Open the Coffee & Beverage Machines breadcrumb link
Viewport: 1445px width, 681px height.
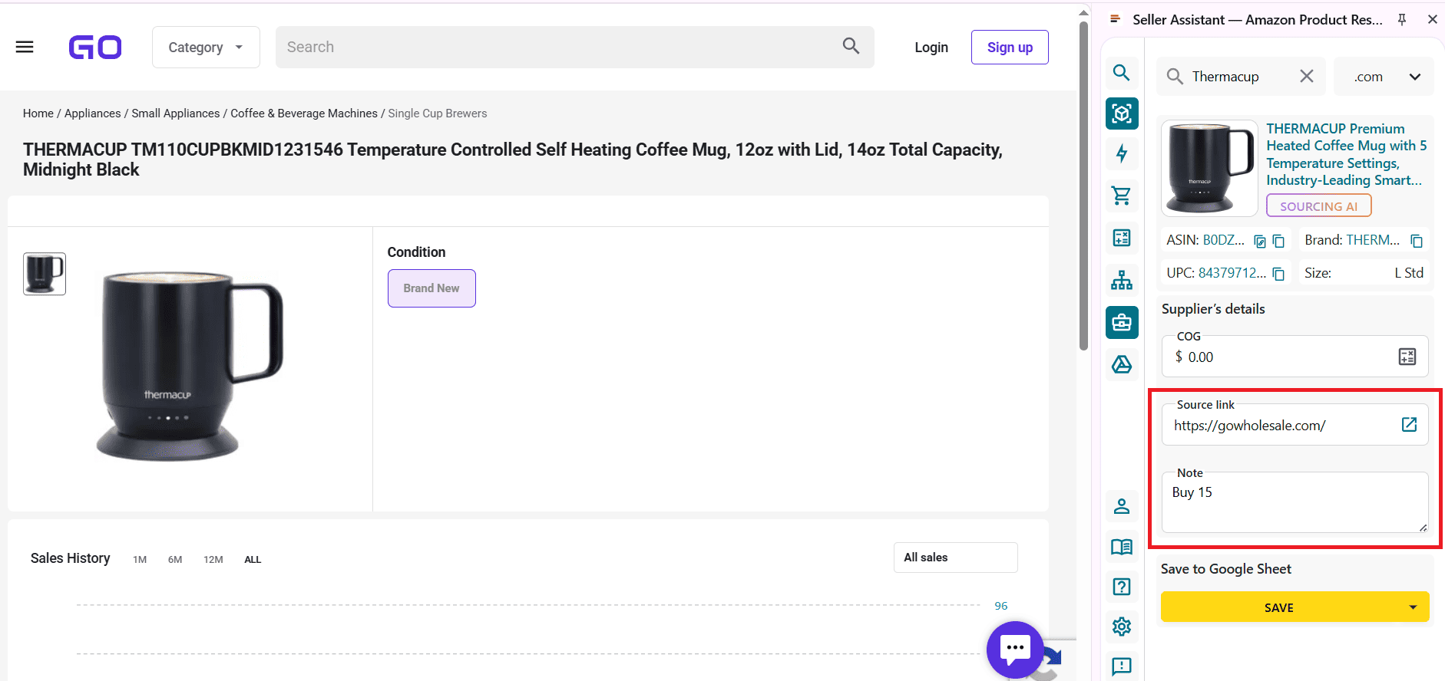coord(303,113)
